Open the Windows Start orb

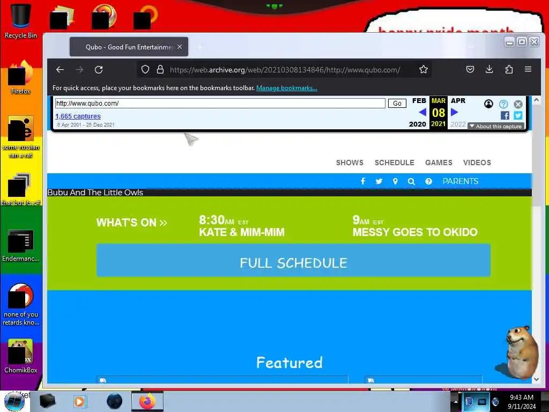[14, 401]
